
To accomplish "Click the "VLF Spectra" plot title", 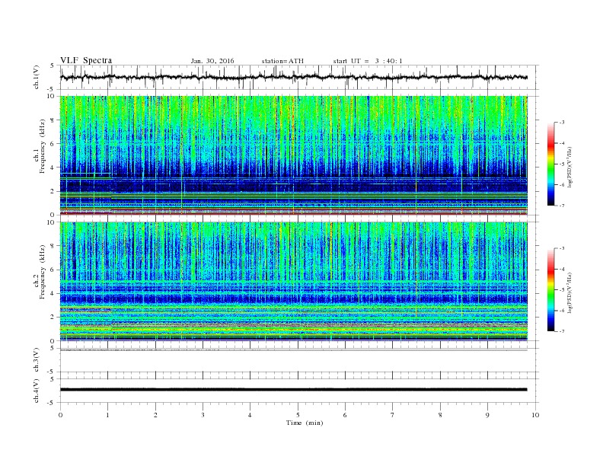I will click(86, 60).
